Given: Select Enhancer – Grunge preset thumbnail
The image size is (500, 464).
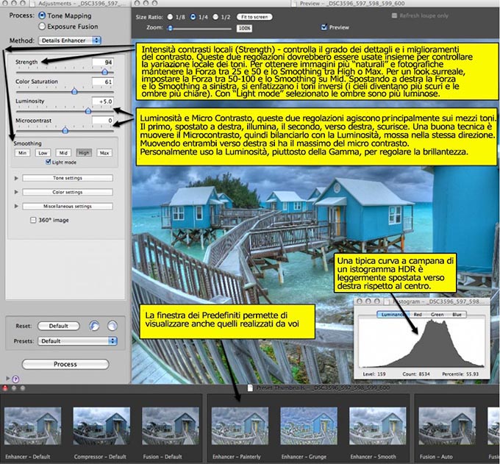Looking at the screenshot, I should pyautogui.click(x=309, y=426).
